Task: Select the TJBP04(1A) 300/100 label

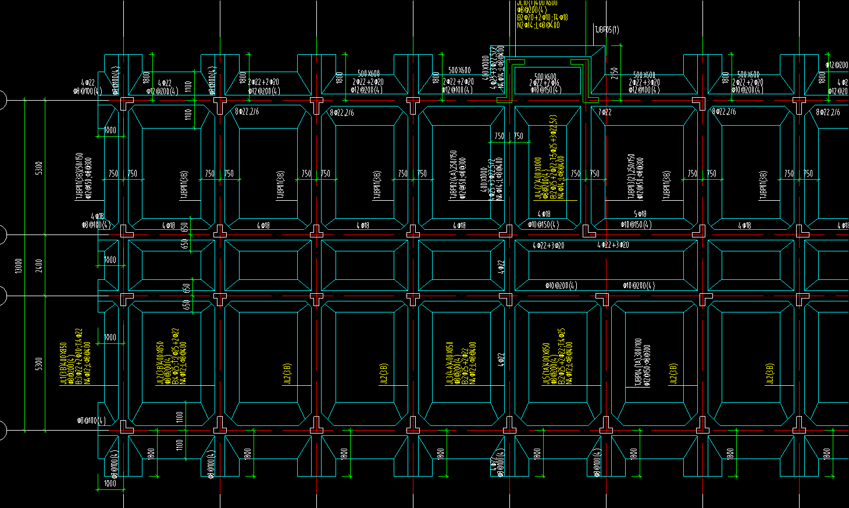Action: pos(638,362)
